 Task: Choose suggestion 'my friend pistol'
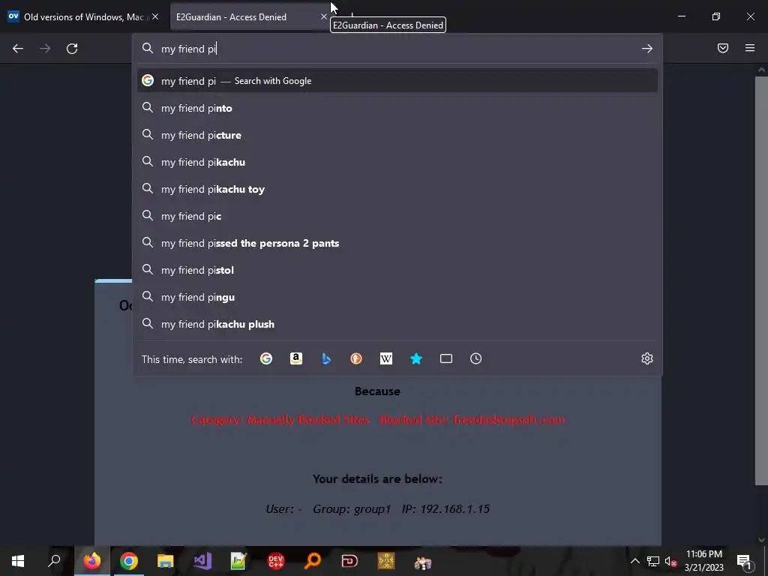click(x=397, y=270)
